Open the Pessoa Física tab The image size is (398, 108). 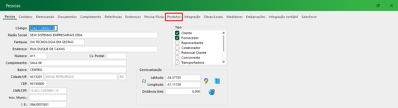point(154,17)
